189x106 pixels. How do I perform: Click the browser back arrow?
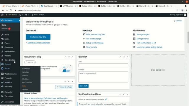(x=3, y=10)
